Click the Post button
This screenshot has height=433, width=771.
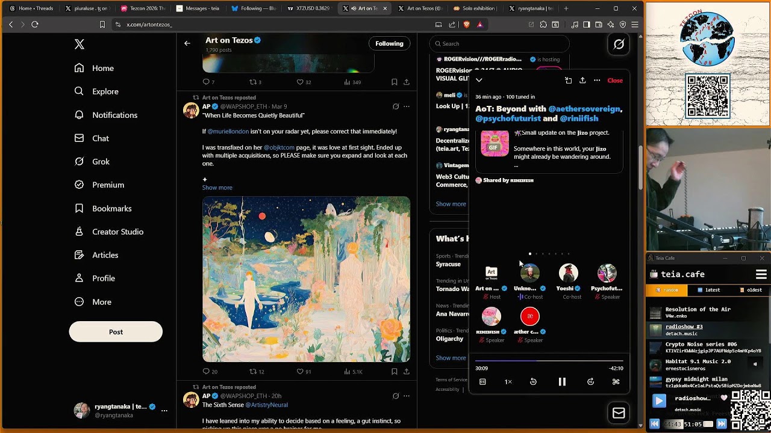116,332
